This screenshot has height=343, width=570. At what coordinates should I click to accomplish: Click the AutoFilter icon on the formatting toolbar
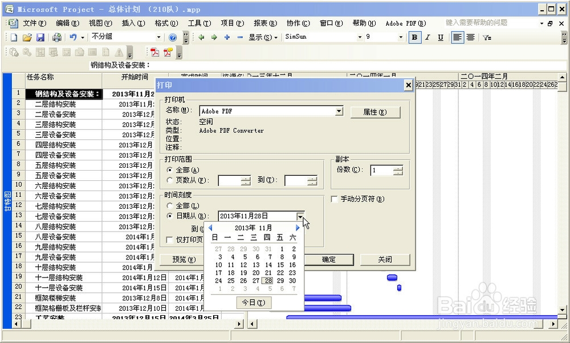tap(486, 37)
